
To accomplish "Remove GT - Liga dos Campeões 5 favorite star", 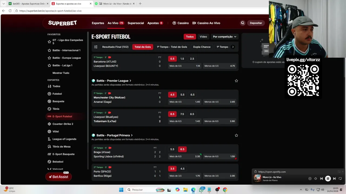I will pyautogui.click(x=49, y=42).
